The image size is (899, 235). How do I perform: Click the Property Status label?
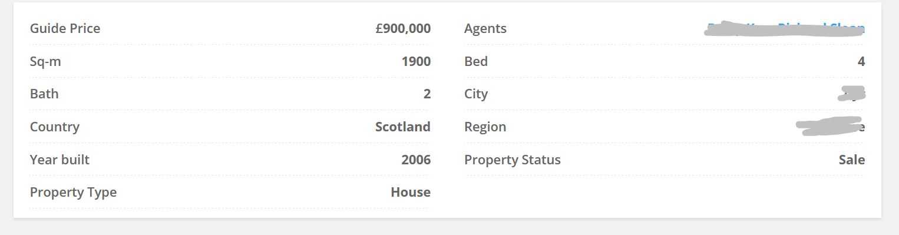click(513, 160)
